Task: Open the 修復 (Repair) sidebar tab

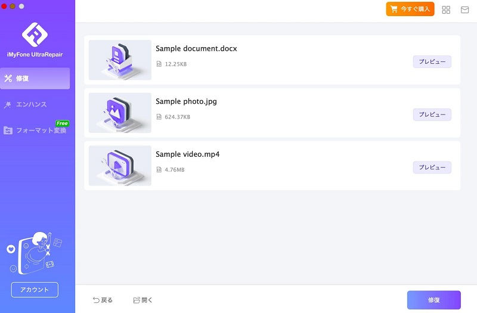Action: tap(35, 79)
